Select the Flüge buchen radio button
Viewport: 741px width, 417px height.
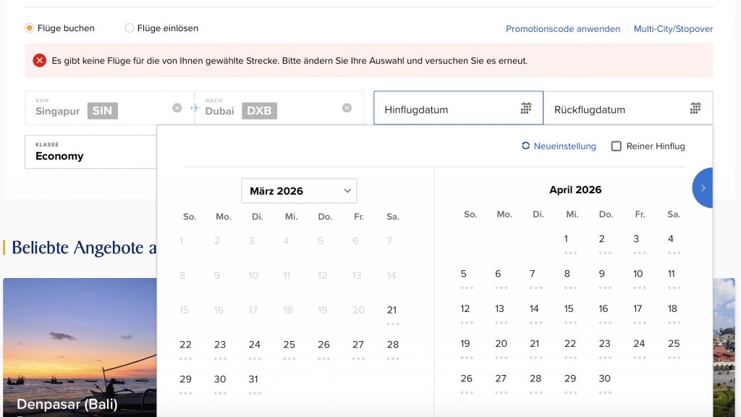point(30,28)
